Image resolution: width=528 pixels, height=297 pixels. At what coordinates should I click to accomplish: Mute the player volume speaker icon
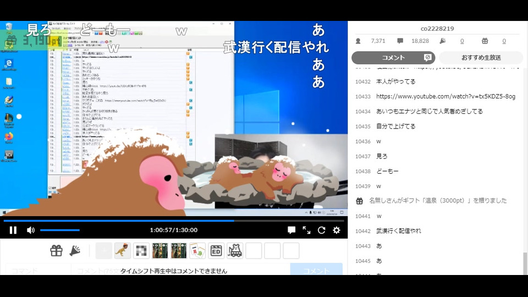tap(31, 230)
